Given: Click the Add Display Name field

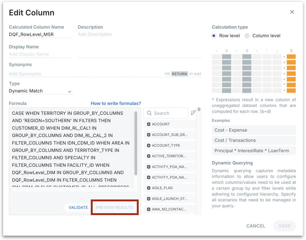Looking at the screenshot, I should pyautogui.click(x=39, y=54).
